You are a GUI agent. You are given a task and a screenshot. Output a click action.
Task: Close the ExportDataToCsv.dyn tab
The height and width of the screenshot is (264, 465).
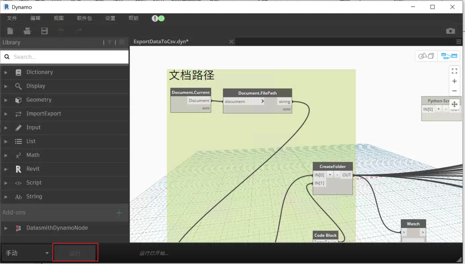point(231,42)
